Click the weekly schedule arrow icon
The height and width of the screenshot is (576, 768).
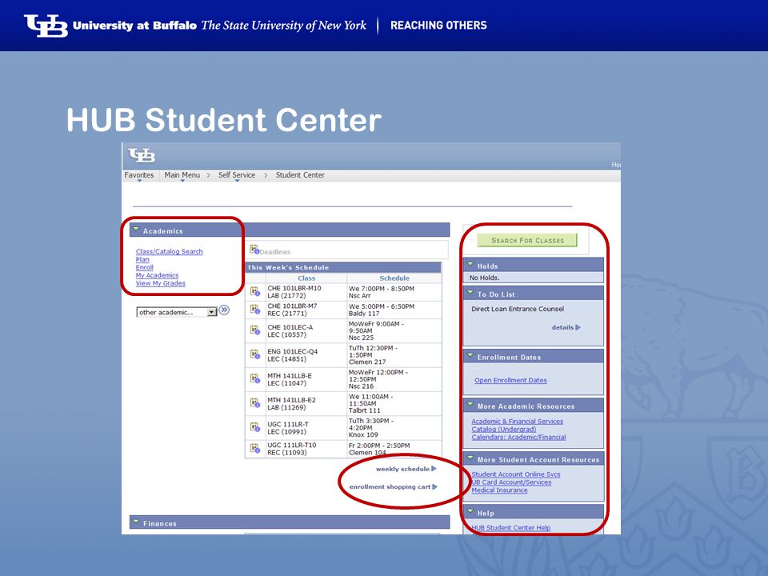click(434, 469)
